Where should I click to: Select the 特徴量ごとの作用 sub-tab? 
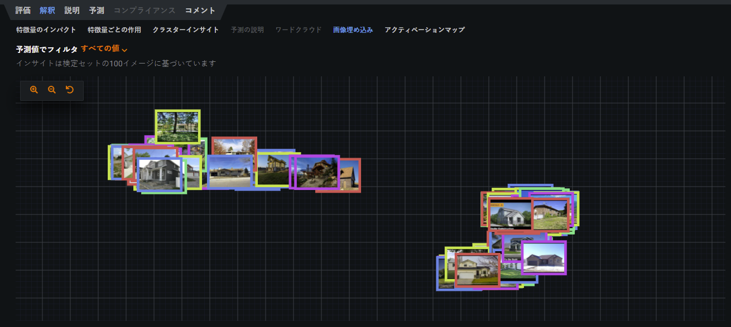[x=114, y=30]
